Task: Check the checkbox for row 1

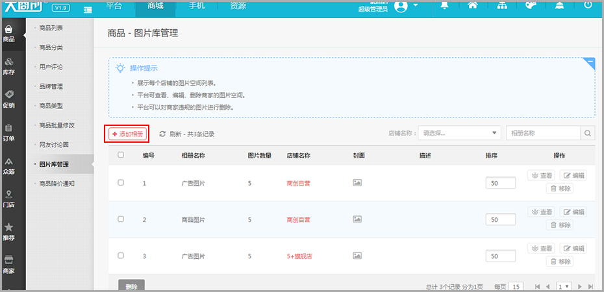Action: [121, 183]
